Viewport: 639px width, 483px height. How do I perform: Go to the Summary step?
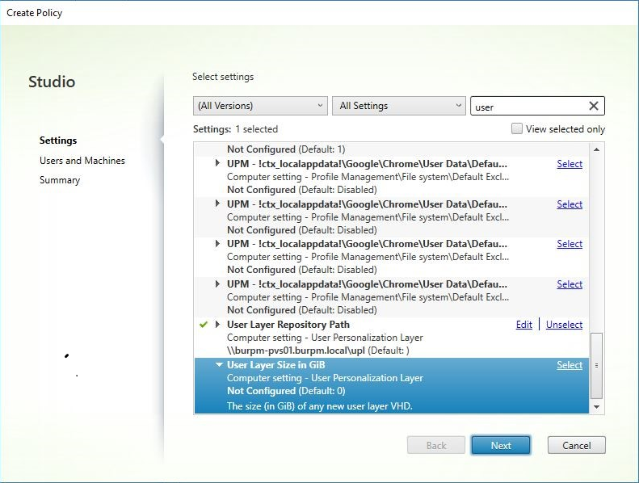[60, 180]
